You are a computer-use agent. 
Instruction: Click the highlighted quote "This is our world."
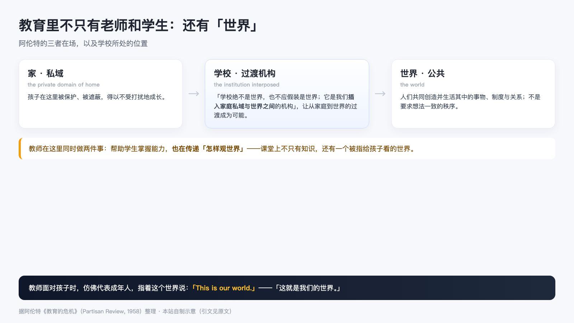pos(224,288)
